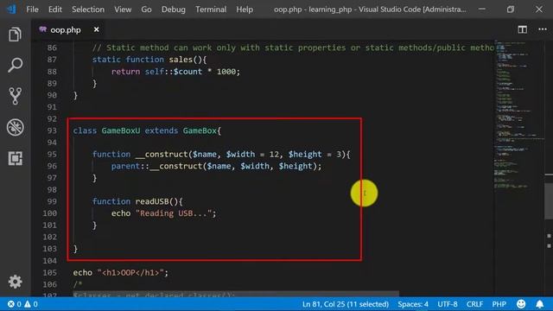Click the extends keyword on line 93
Screen dimensions: 553x311
162,130
